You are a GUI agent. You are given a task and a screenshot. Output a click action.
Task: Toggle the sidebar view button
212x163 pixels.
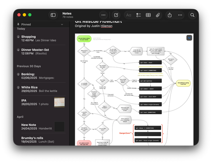click(53, 15)
